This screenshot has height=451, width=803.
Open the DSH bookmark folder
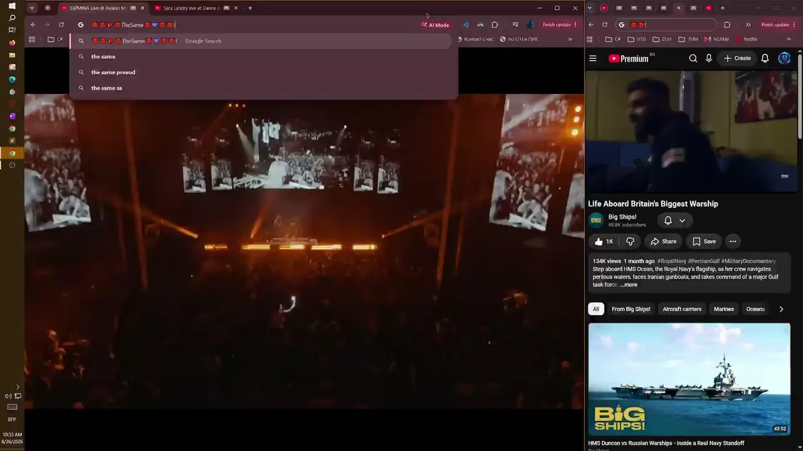(662, 39)
